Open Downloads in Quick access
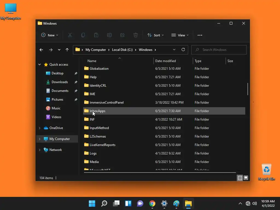 [60, 82]
